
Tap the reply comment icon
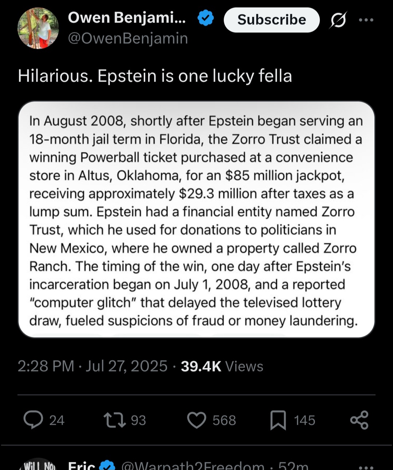[33, 420]
